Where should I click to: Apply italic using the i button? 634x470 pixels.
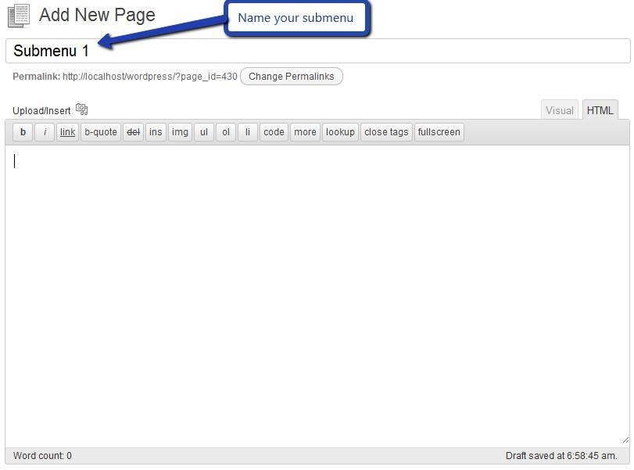(x=45, y=132)
